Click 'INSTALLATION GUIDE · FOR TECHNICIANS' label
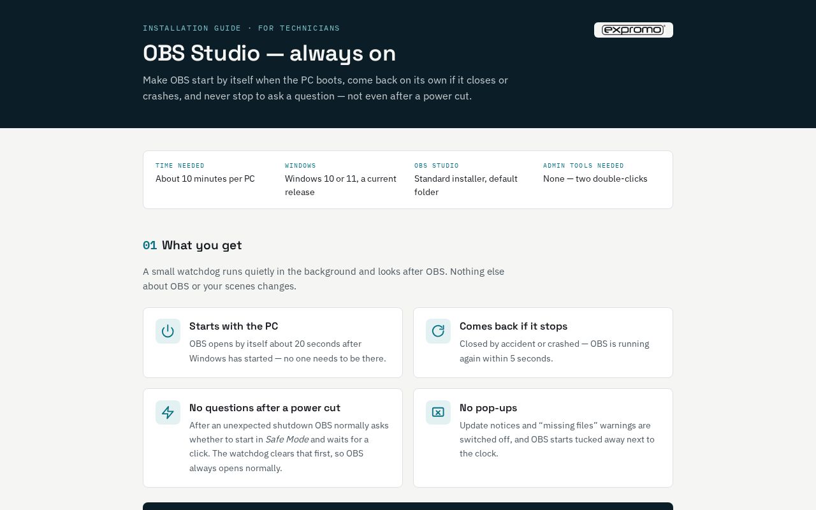This screenshot has height=510, width=816. (241, 28)
